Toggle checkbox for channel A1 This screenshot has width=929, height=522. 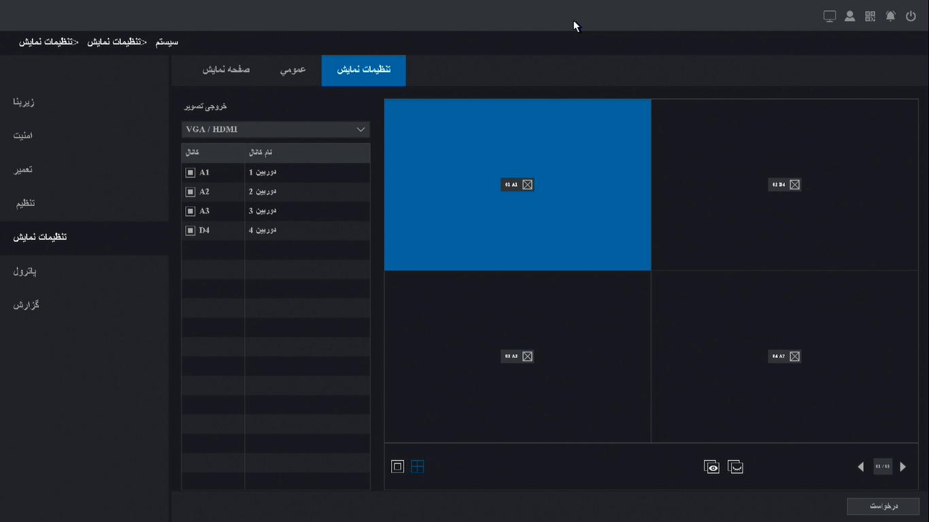(190, 173)
